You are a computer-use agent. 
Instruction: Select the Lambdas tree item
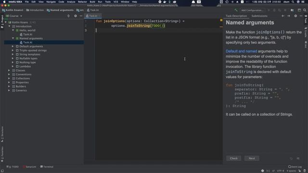(x=25, y=66)
